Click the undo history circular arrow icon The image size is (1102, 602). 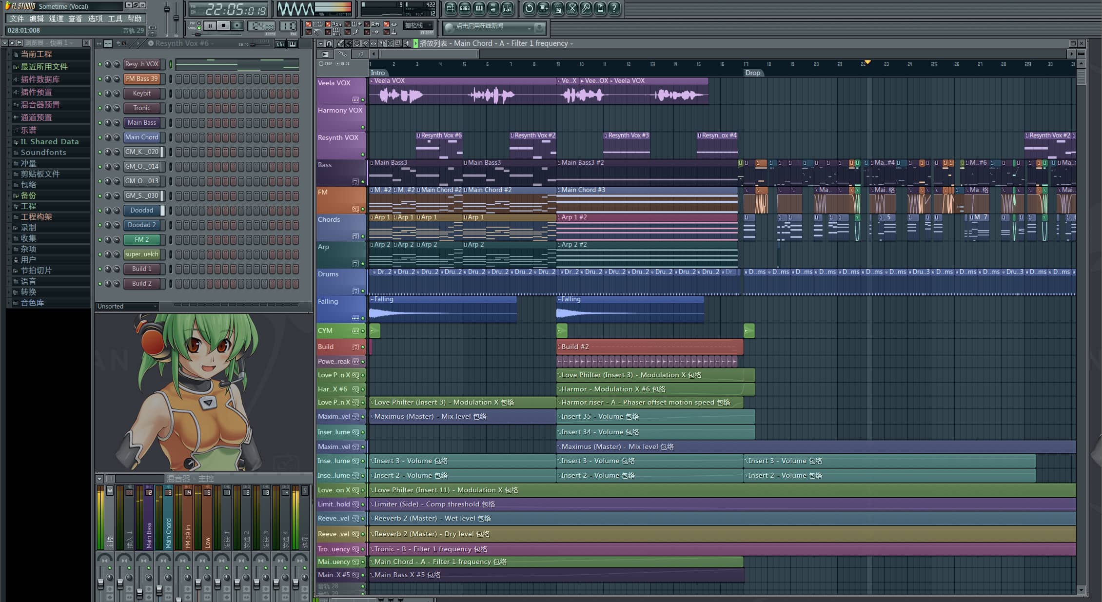[529, 8]
